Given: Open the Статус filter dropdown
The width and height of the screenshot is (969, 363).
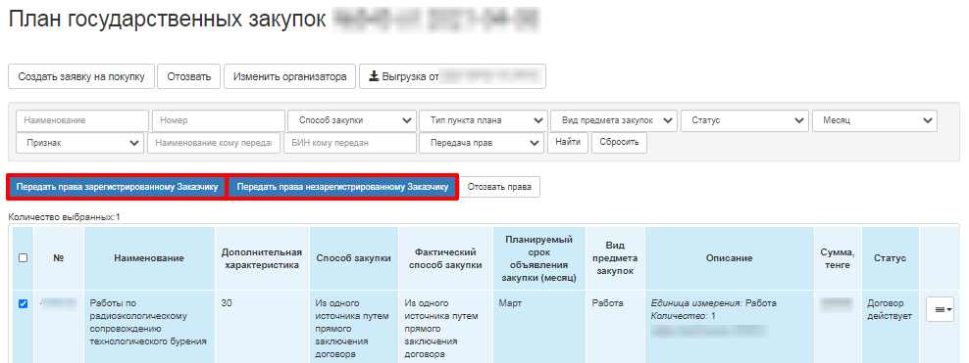Looking at the screenshot, I should pyautogui.click(x=744, y=120).
